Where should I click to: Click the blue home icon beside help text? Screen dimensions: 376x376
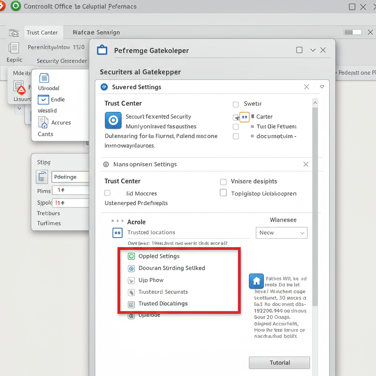(256, 281)
